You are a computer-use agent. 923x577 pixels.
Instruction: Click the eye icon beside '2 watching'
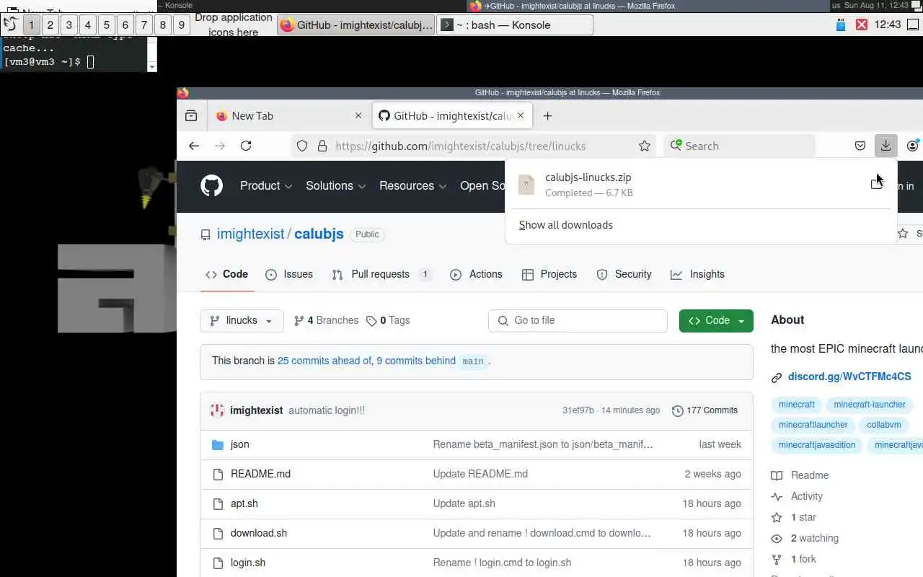pyautogui.click(x=777, y=538)
